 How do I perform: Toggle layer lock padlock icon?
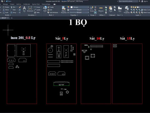(136, 7)
